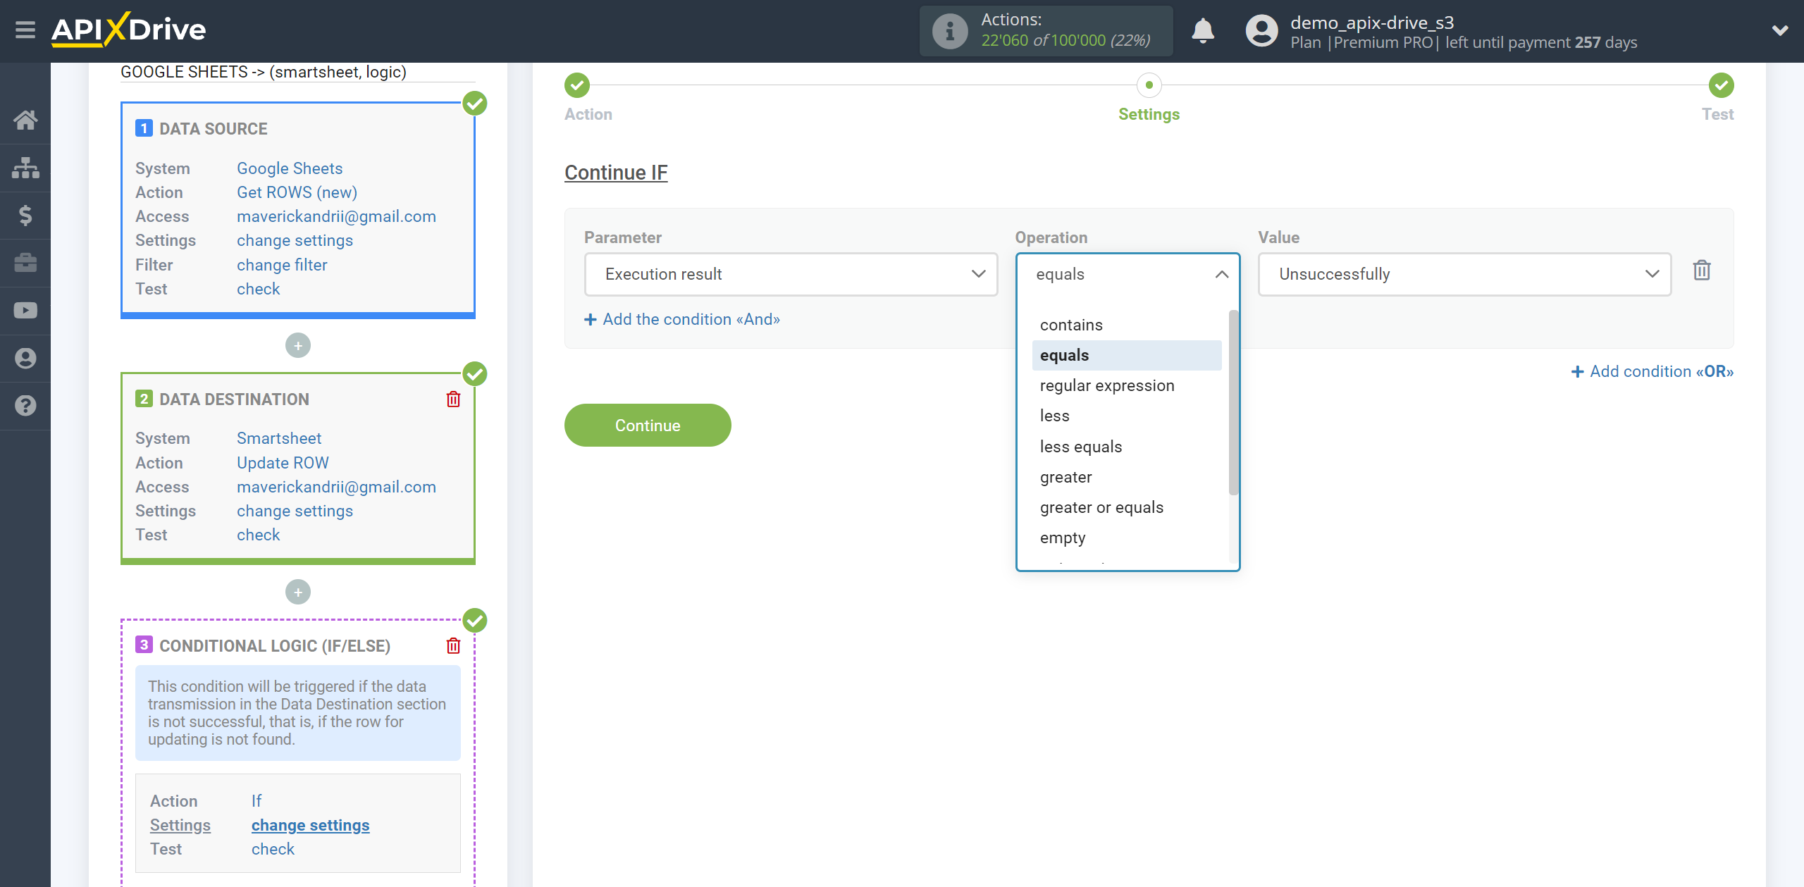This screenshot has height=887, width=1804.
Task: Click the Continue button to proceed
Action: pyautogui.click(x=647, y=425)
